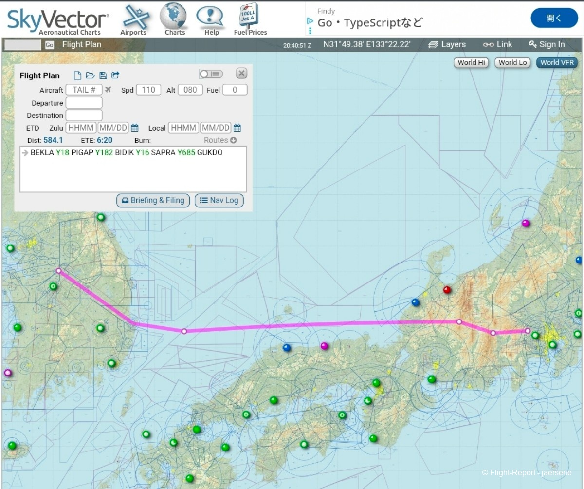Click the Briefing & Filing button
This screenshot has height=489, width=584.
click(153, 200)
